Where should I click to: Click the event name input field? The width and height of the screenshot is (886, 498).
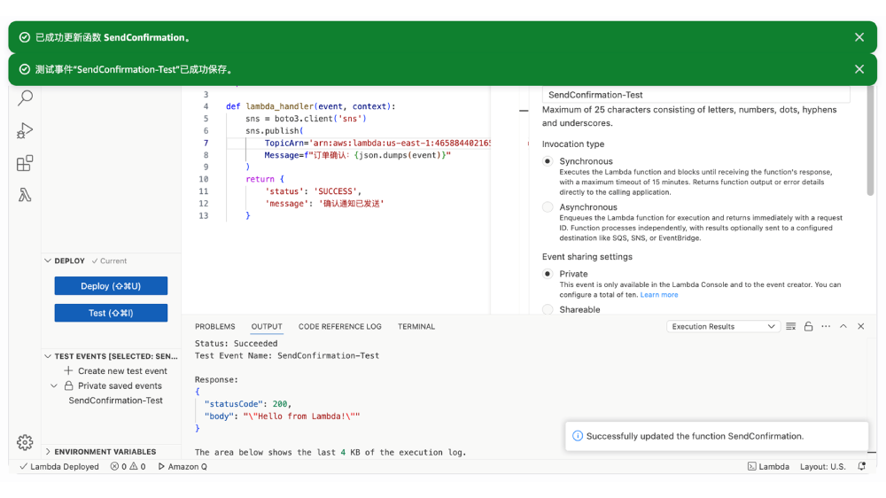(696, 95)
